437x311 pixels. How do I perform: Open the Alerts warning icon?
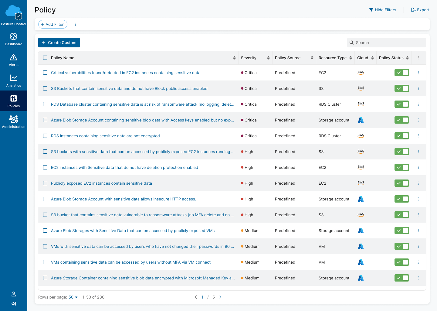coord(14,57)
